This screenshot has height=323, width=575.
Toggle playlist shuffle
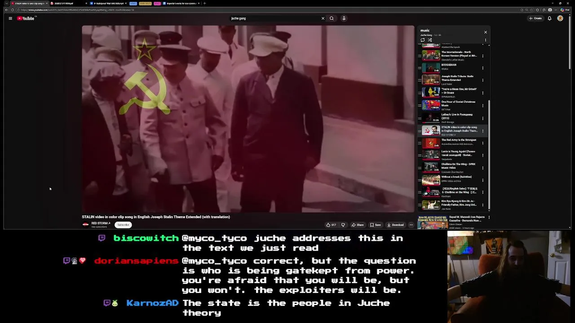point(429,40)
